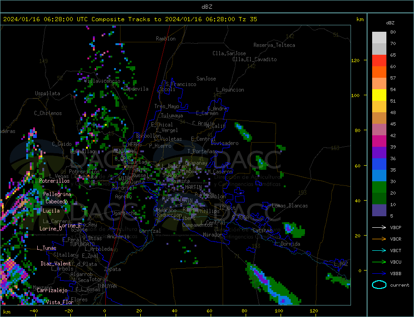Click the 'Carrizalejo' place label
The image size is (414, 317).
(52, 290)
